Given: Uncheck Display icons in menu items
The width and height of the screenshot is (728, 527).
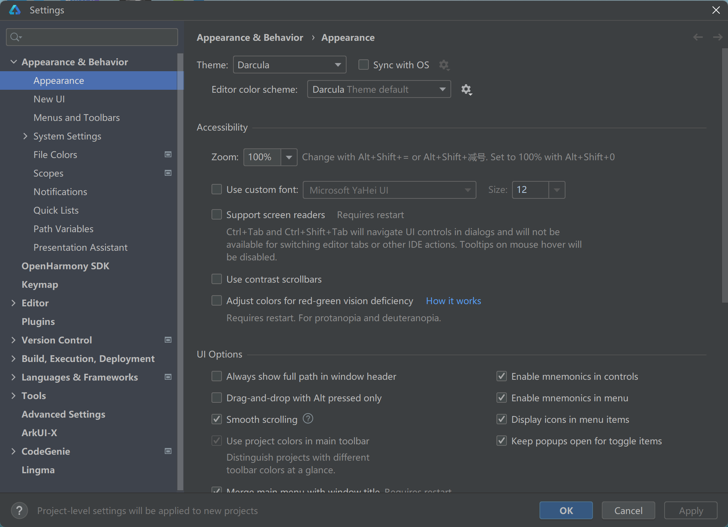Looking at the screenshot, I should [x=502, y=419].
